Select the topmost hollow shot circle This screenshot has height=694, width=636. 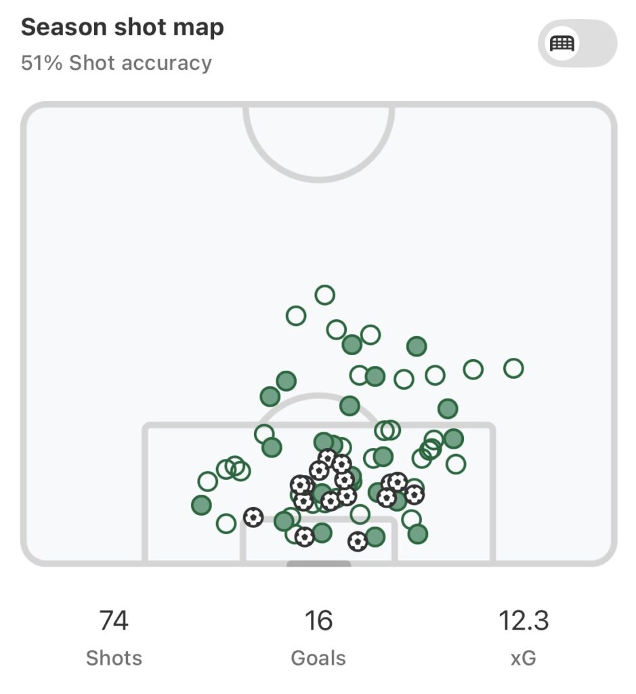[325, 295]
